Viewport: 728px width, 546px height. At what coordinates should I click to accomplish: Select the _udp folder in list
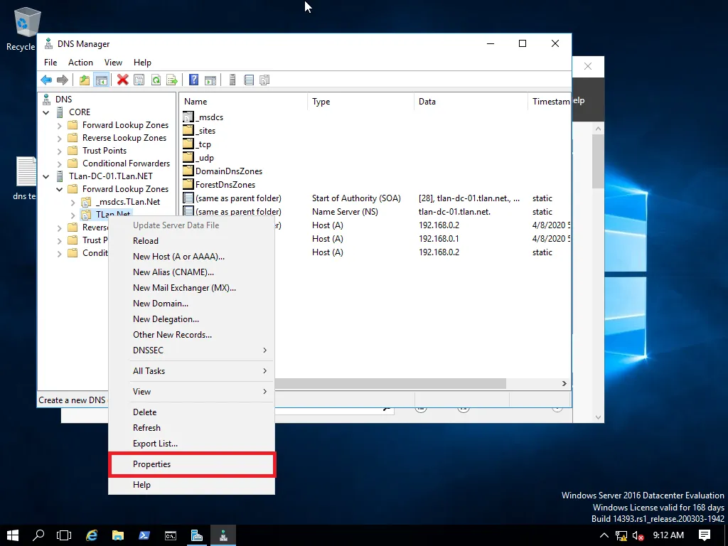(x=198, y=157)
